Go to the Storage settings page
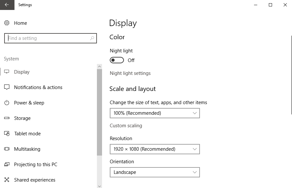 point(22,118)
